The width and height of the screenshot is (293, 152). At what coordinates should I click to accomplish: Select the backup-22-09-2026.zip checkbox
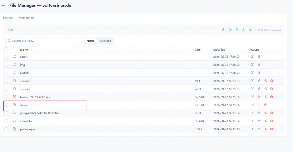pos(6,97)
